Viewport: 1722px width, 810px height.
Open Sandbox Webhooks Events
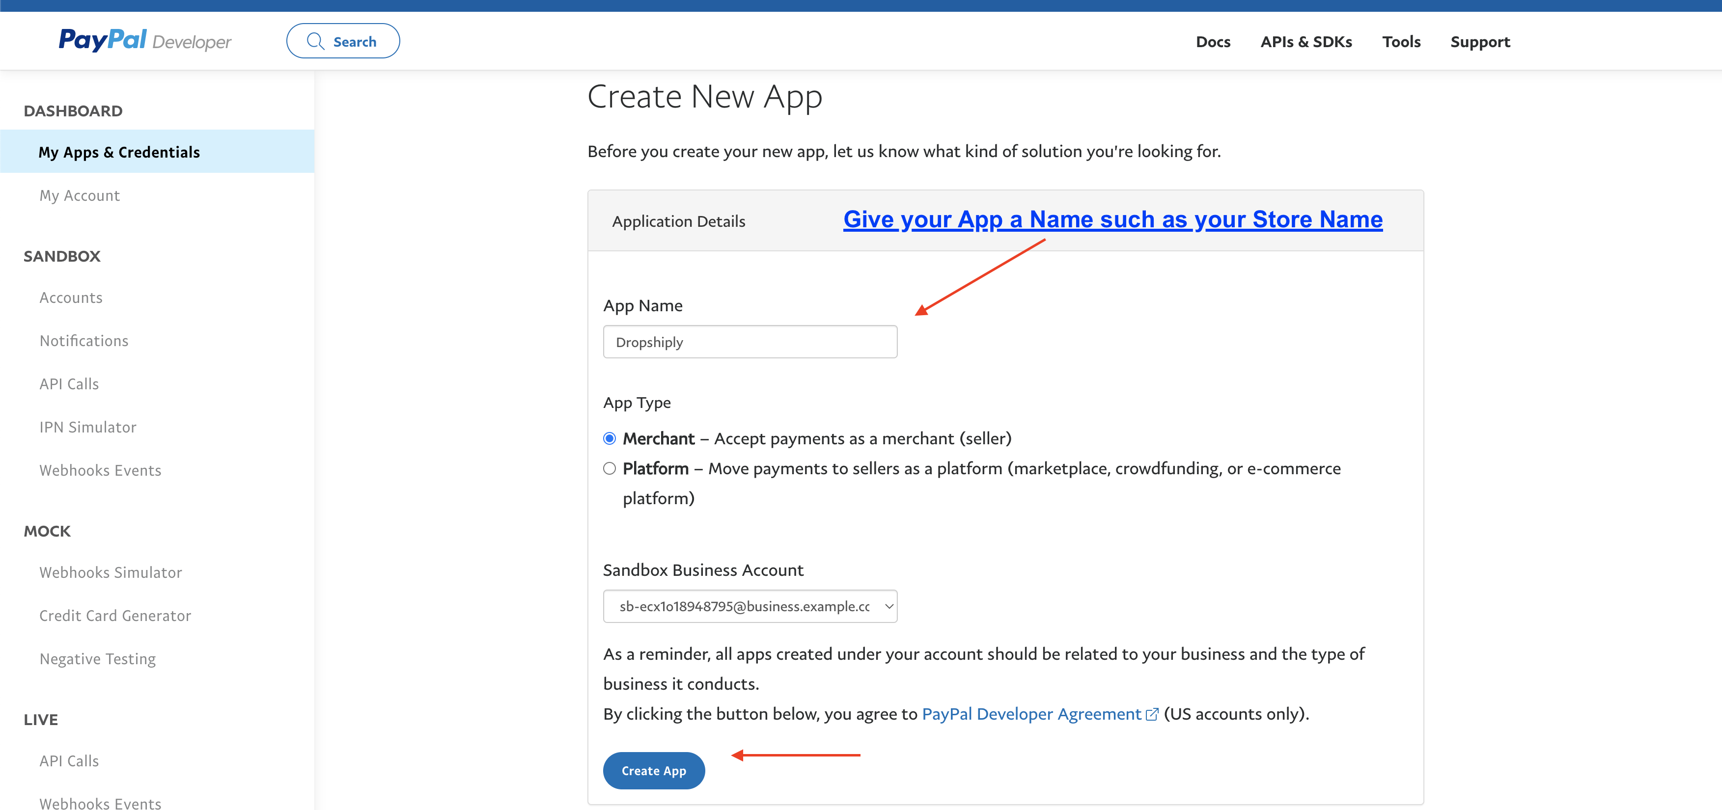100,470
